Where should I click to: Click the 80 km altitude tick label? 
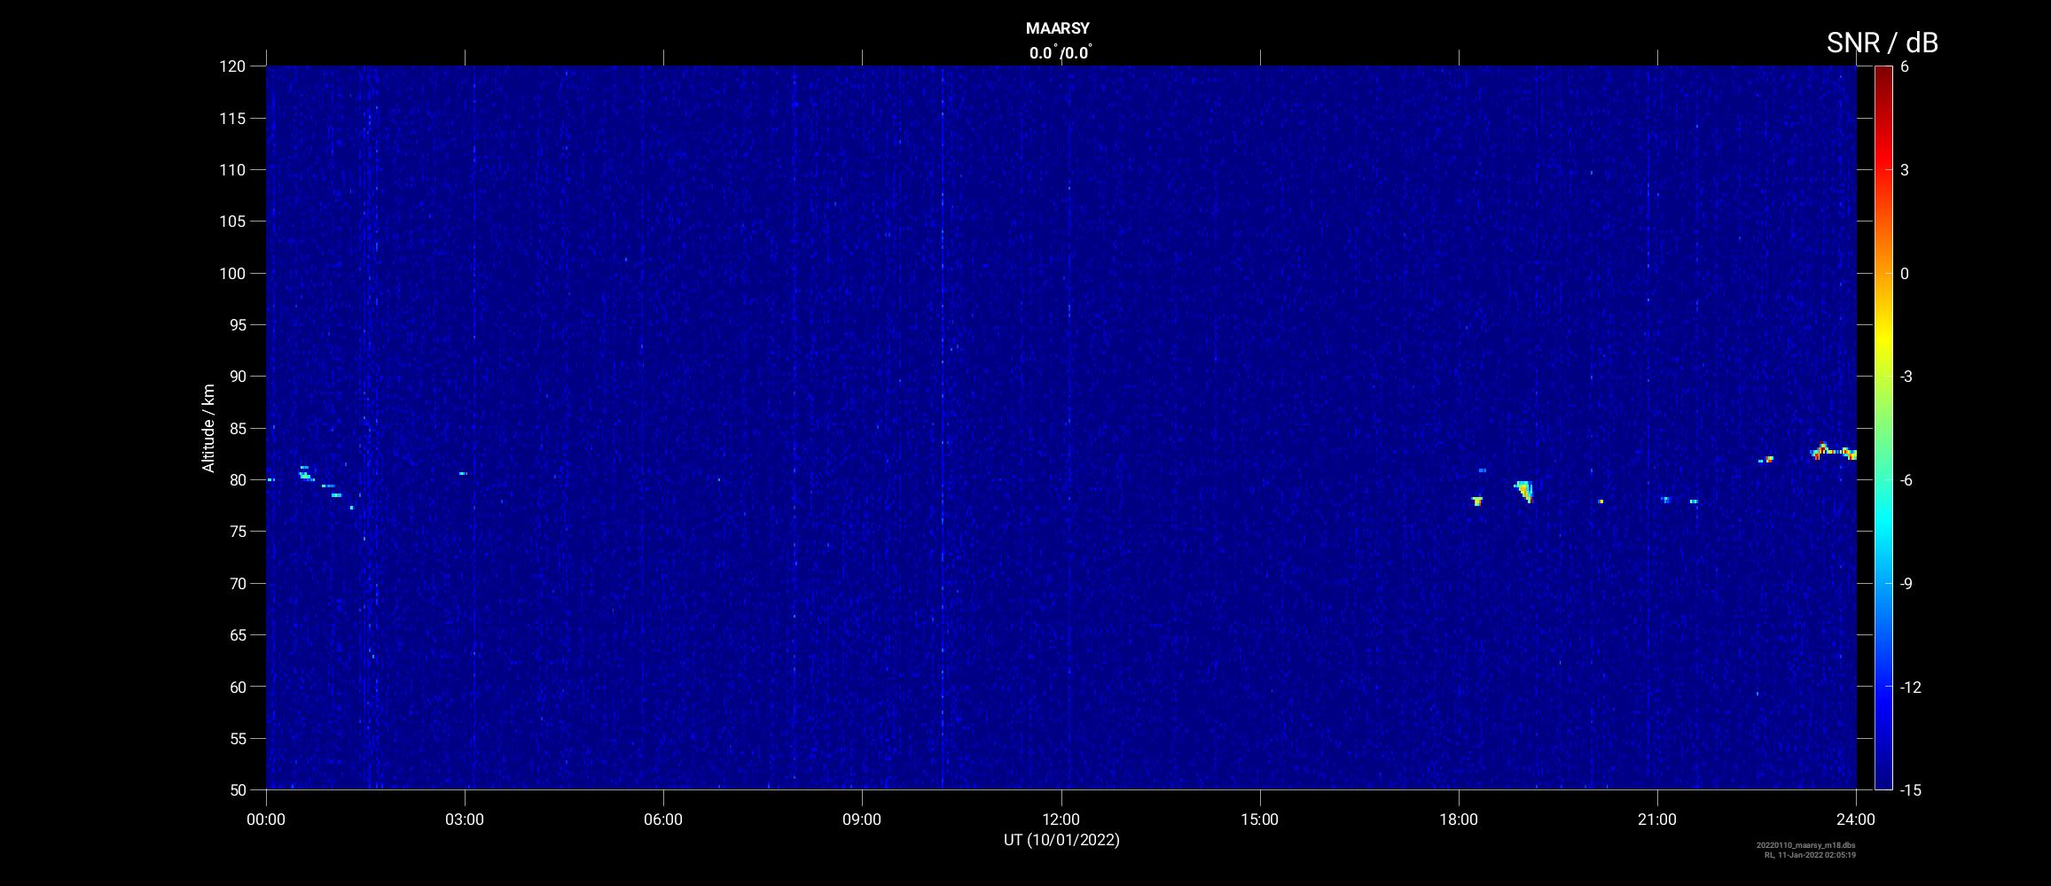click(236, 479)
